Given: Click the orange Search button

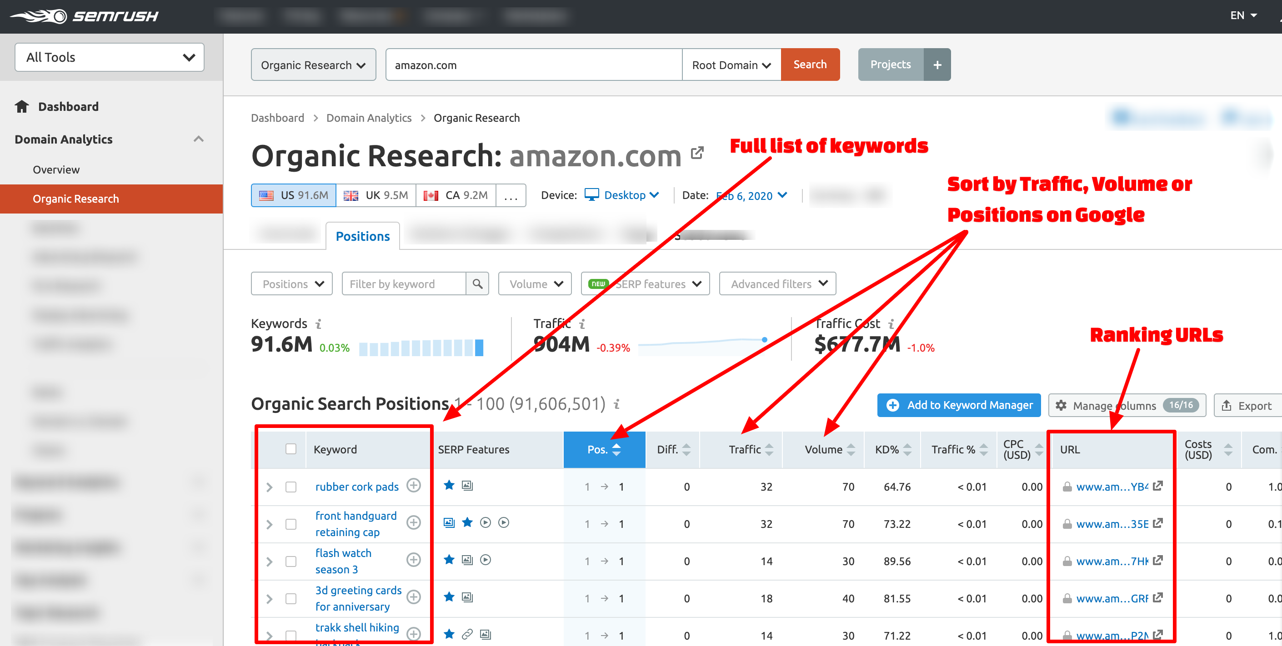Looking at the screenshot, I should pos(810,65).
